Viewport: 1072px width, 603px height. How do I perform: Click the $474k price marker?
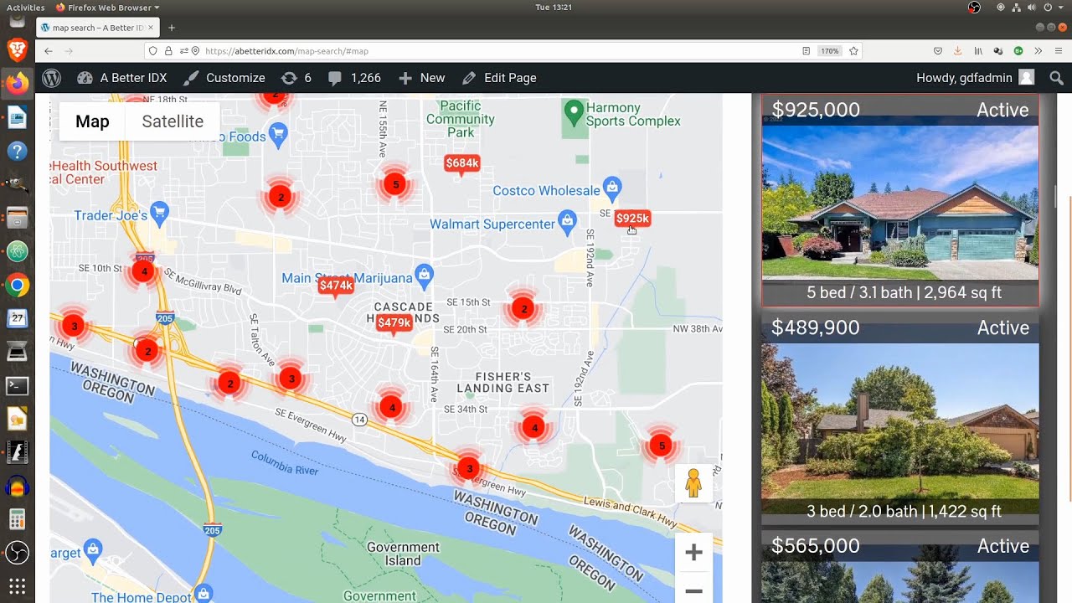[336, 286]
